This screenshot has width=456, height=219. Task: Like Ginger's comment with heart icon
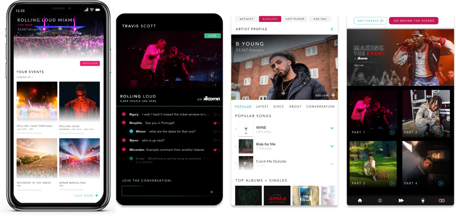pos(204,158)
